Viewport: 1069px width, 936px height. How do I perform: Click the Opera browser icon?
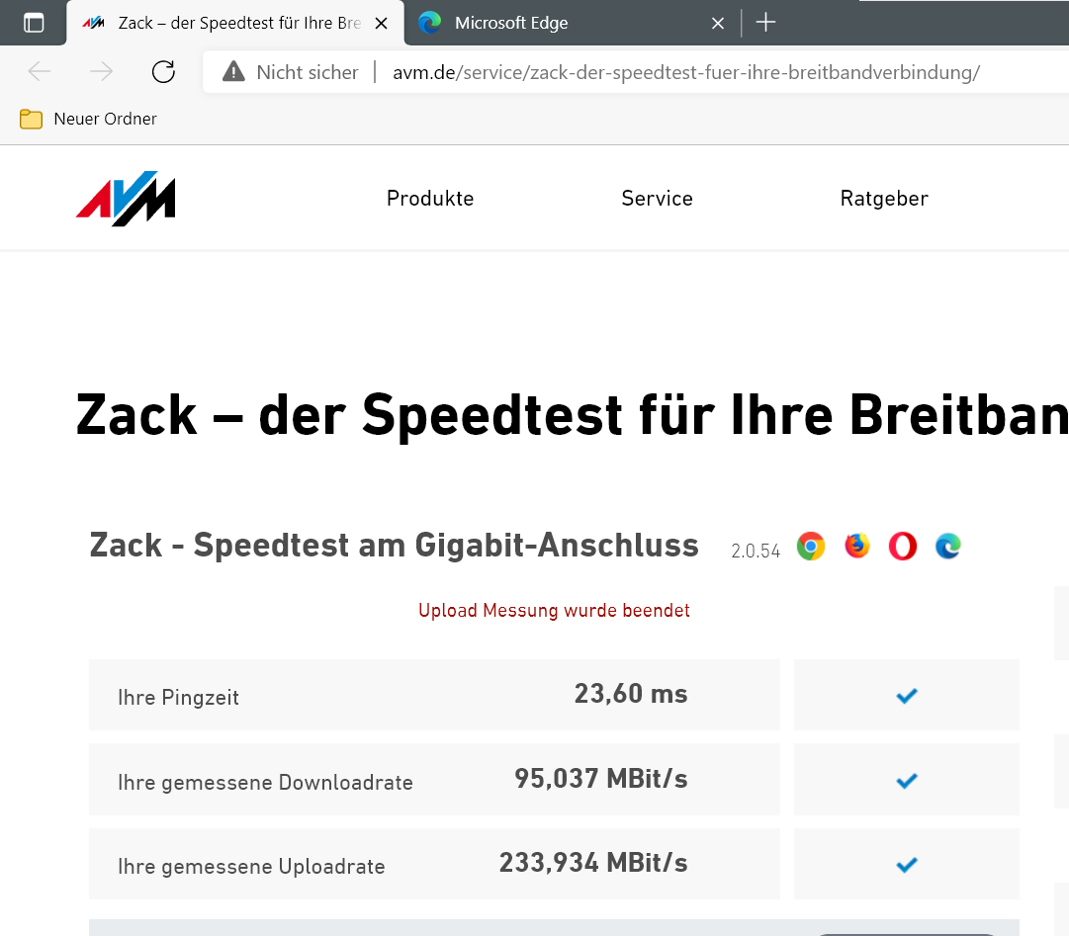[902, 547]
